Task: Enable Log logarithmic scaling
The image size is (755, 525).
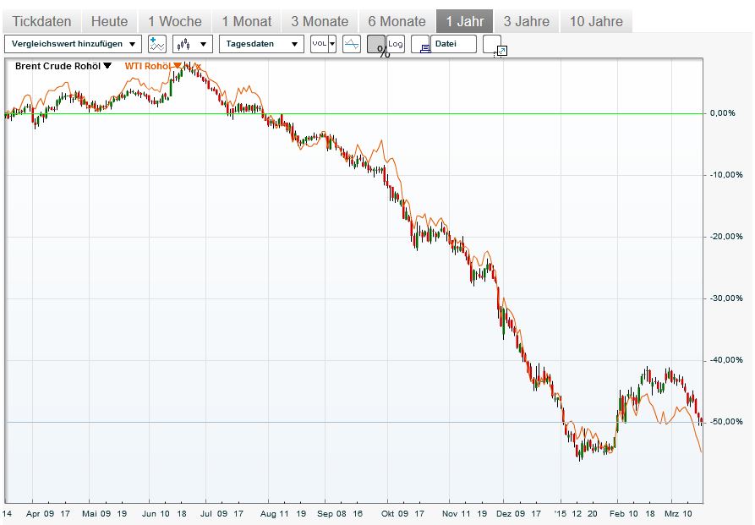Action: click(x=395, y=43)
